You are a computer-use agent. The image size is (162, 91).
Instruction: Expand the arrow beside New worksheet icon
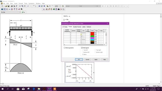(4, 6)
